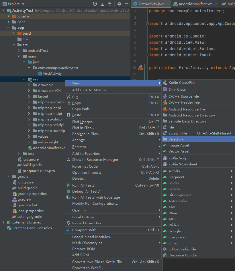Screen dimensions: 235x271
Task: Switch to the AndroidManifest.xml tab
Action: coord(195,4)
